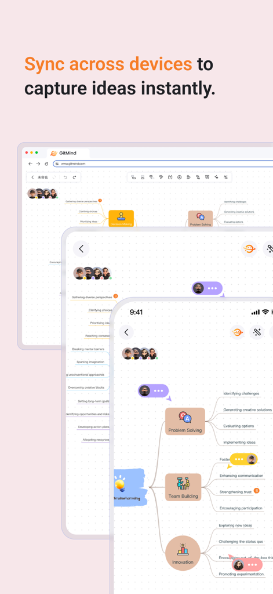Image resolution: width=273 pixels, height=594 pixels.
Task: Tap the purple comment bubble on phone
Action: [x=154, y=390]
